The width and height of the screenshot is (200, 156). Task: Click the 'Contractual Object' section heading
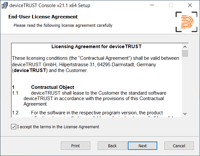(52, 87)
